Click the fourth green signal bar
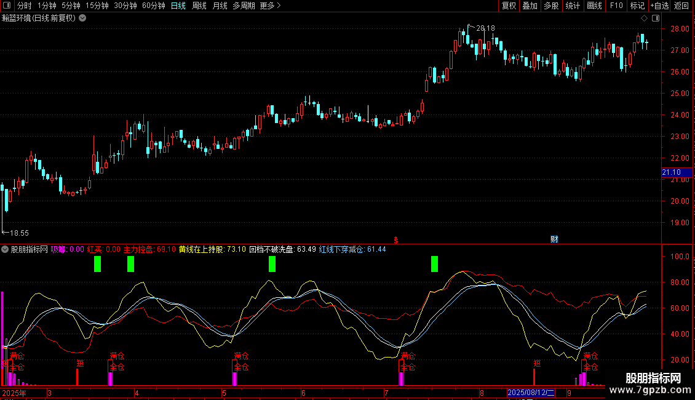Image resolution: width=695 pixels, height=400 pixels. point(434,264)
